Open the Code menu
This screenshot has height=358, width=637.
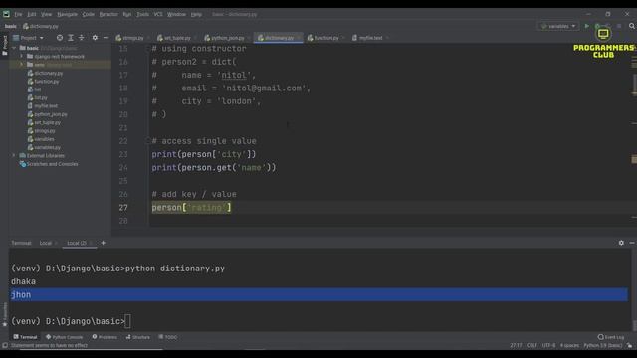coord(88,14)
